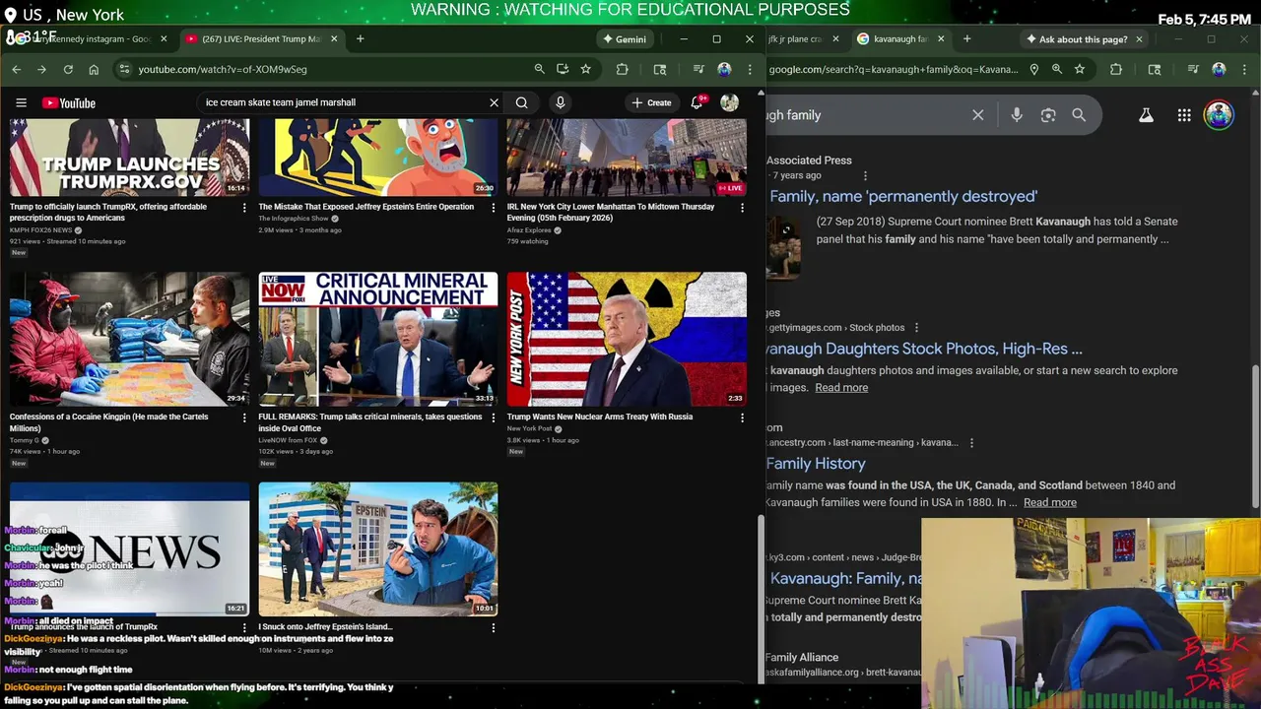This screenshot has height=709, width=1261.
Task: Open Gemini in the YouTube browser window
Action: coord(625,39)
